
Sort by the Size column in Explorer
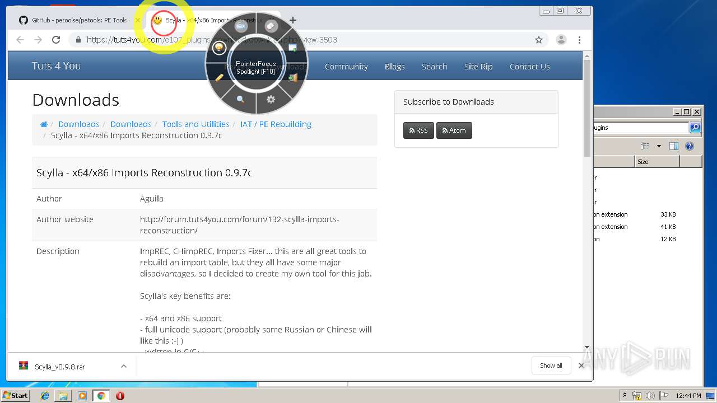657,162
